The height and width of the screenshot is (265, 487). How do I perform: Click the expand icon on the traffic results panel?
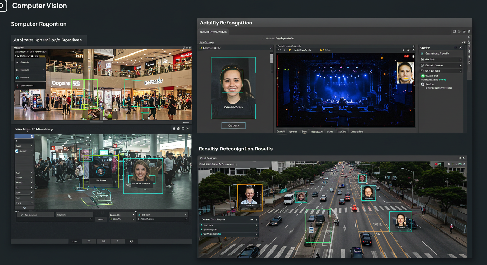pos(463,158)
